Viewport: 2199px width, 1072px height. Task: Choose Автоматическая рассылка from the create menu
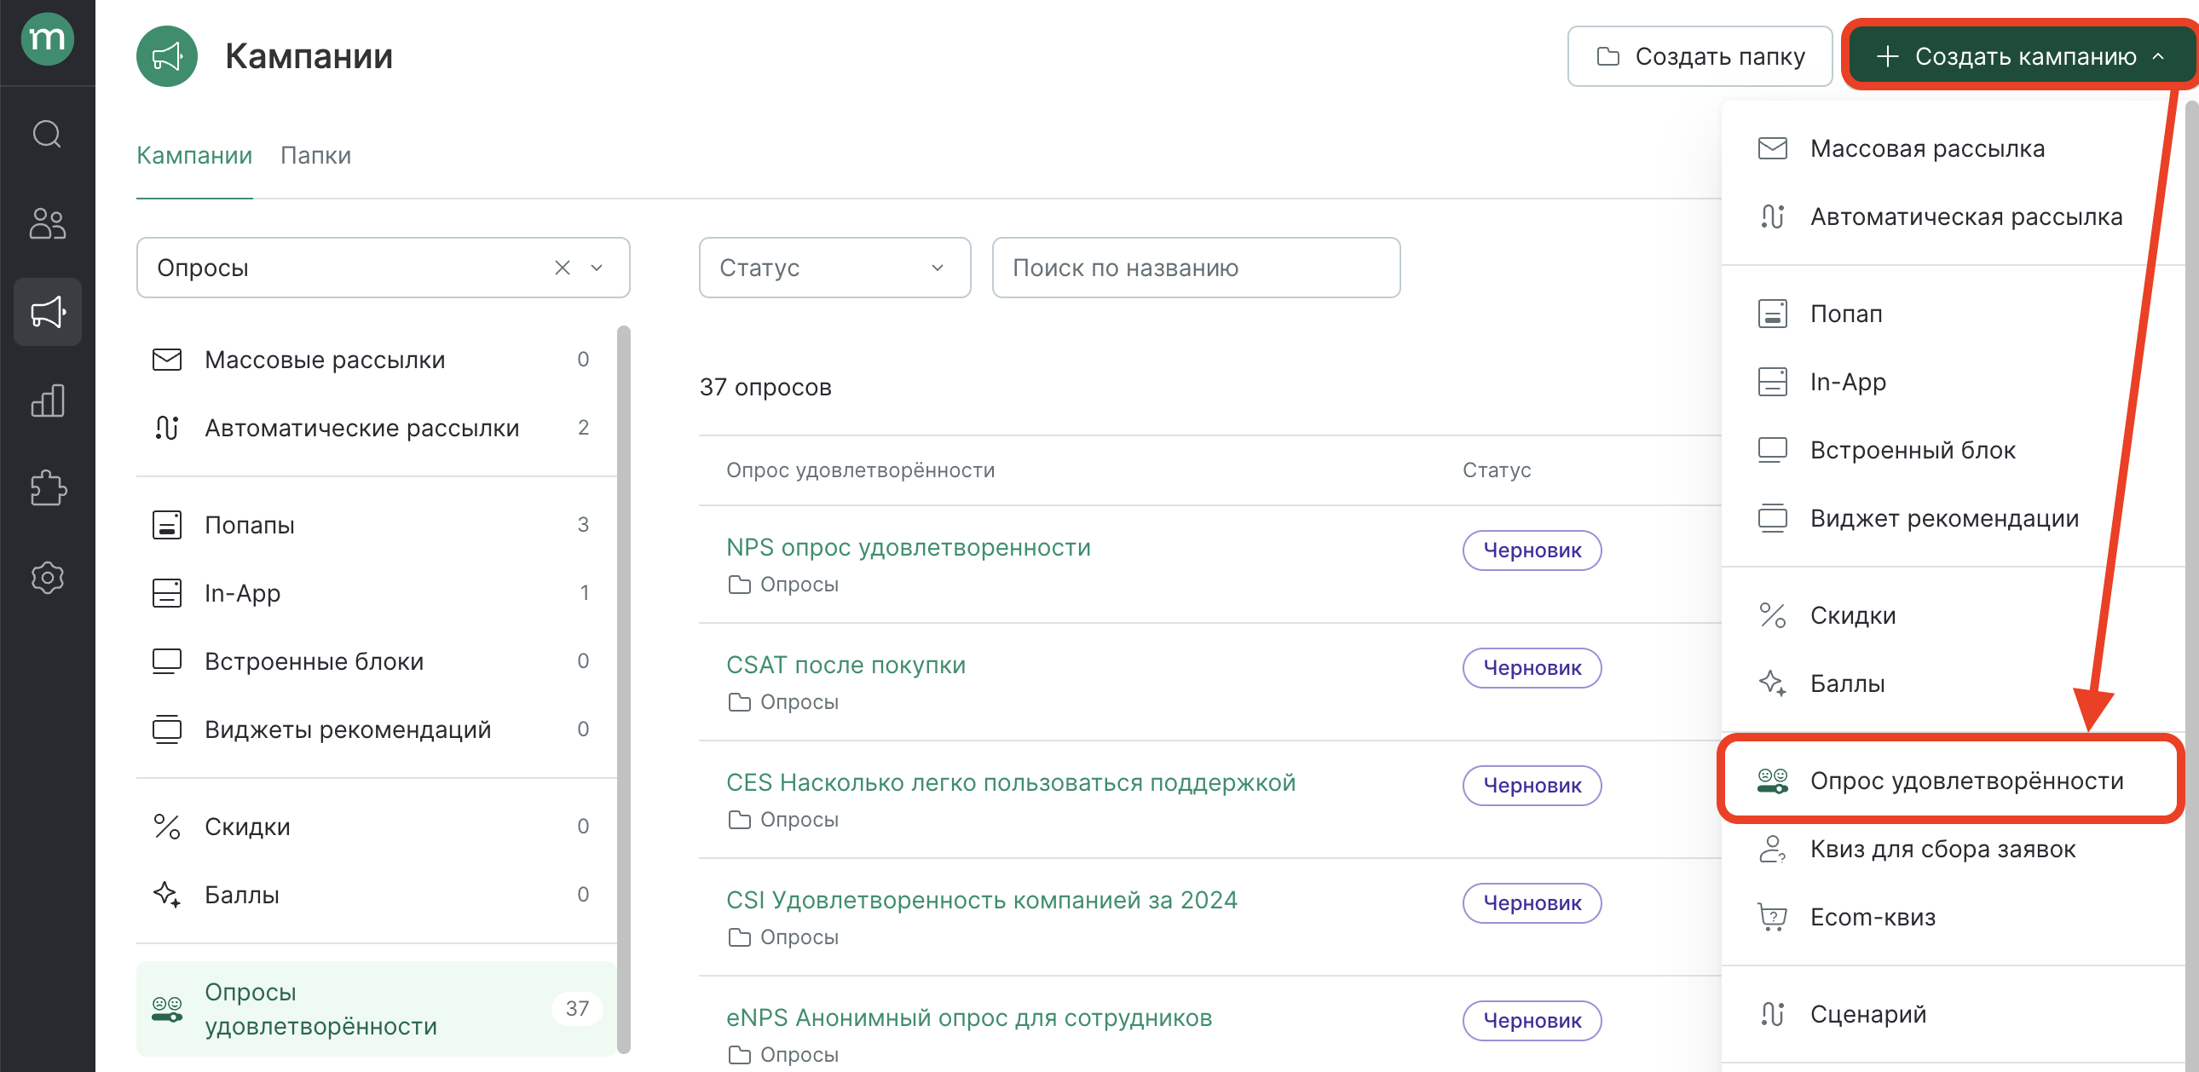1952,216
